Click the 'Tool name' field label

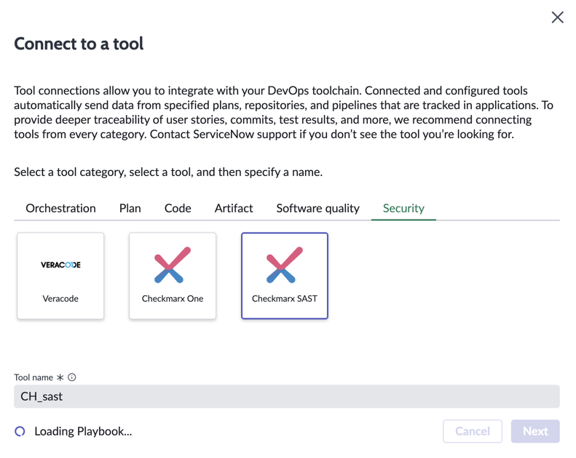point(33,377)
